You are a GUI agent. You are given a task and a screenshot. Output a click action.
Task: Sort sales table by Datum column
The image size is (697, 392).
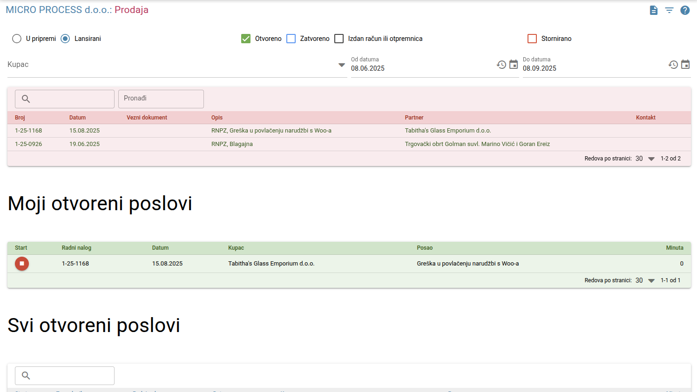78,118
